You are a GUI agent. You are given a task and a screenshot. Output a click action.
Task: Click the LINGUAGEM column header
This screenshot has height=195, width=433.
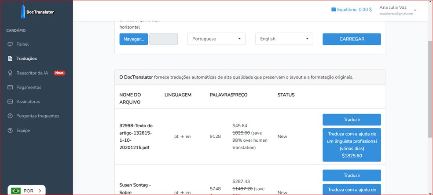[x=178, y=95]
